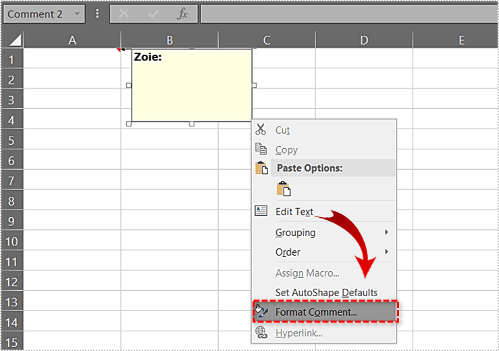This screenshot has width=499, height=351.
Task: Select Set AutoShape Defaults
Action: 326,292
